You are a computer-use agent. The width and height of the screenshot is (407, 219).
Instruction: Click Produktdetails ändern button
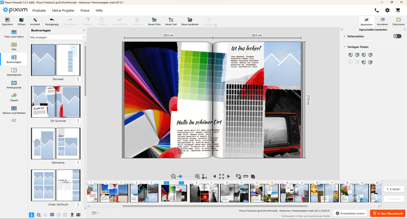(350, 213)
